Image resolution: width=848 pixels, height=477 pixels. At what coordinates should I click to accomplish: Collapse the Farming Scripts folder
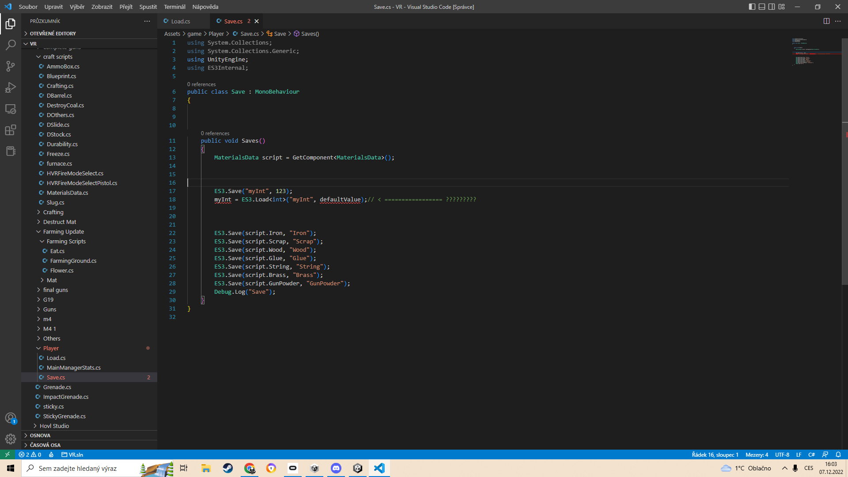89,241
